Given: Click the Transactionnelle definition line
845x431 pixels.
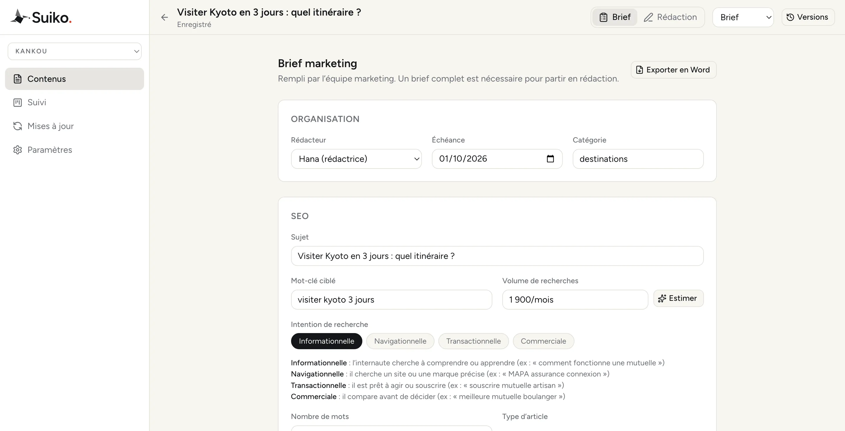Looking at the screenshot, I should point(427,386).
